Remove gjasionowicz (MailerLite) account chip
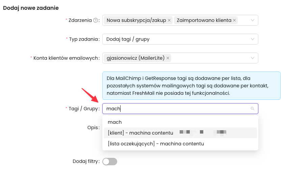This screenshot has width=283, height=170. pyautogui.click(x=168, y=58)
